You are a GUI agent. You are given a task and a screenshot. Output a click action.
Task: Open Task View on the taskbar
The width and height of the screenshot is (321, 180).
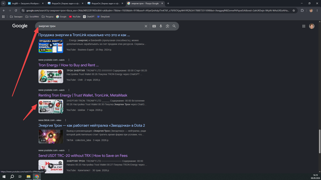[20, 176]
